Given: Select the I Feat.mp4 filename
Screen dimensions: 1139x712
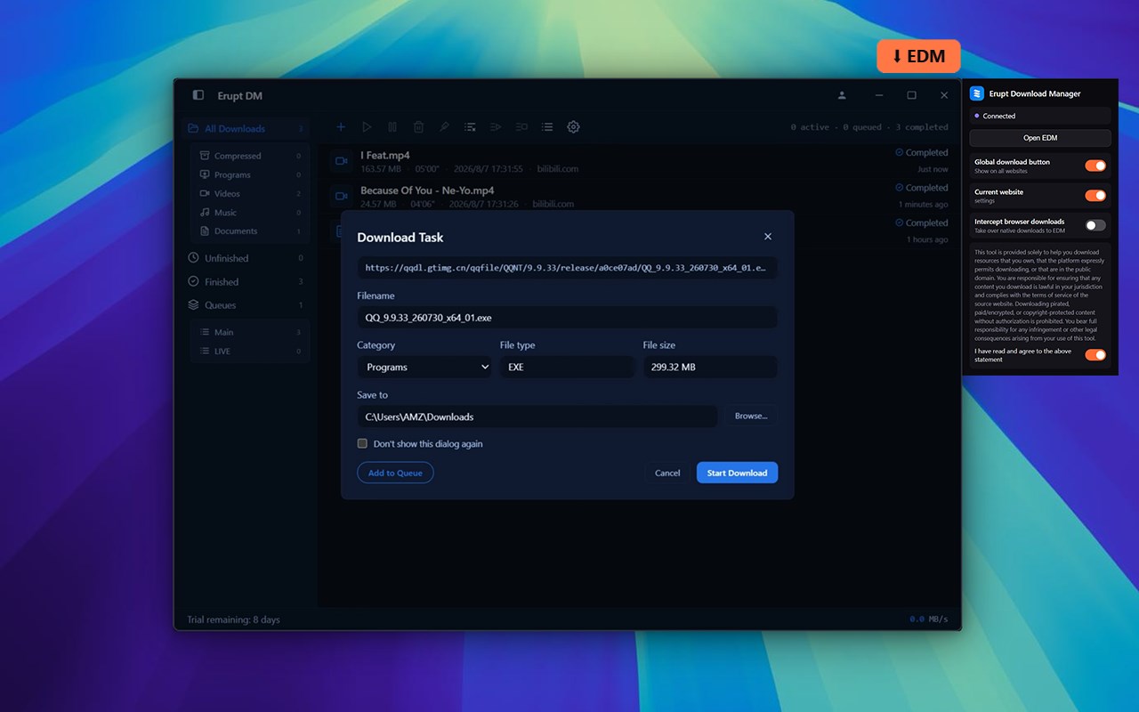Looking at the screenshot, I should [384, 155].
